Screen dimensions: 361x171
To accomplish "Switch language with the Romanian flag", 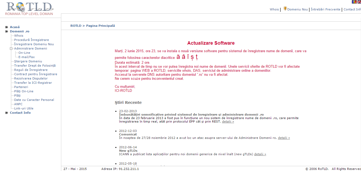I will (354, 2).
